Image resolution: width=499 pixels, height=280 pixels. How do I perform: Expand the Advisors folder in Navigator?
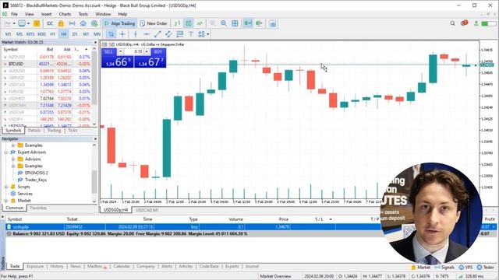pos(13,159)
